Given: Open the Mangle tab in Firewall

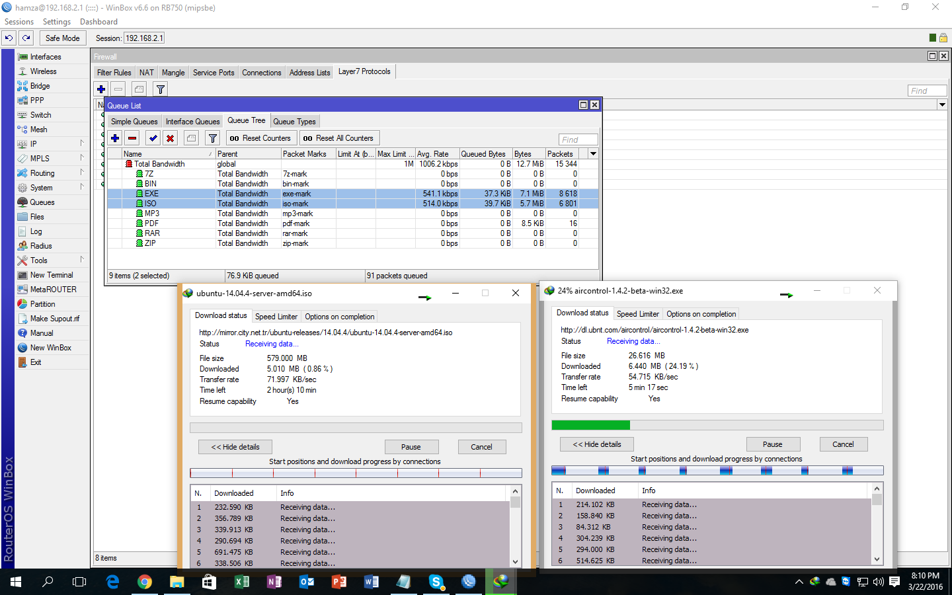Looking at the screenshot, I should [x=173, y=73].
